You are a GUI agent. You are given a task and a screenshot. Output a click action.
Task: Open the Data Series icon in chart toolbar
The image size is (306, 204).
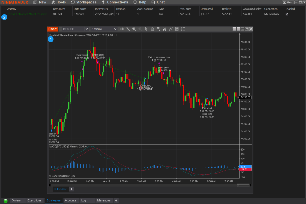[152, 29]
